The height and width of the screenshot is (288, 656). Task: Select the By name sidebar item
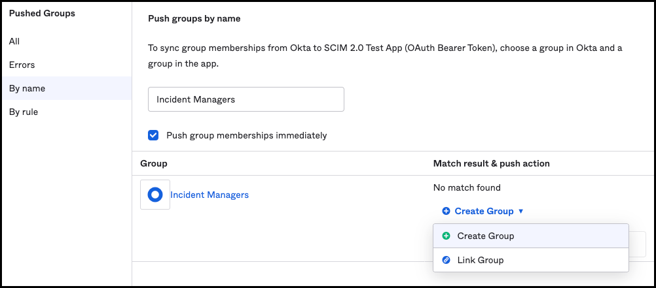[x=67, y=88]
